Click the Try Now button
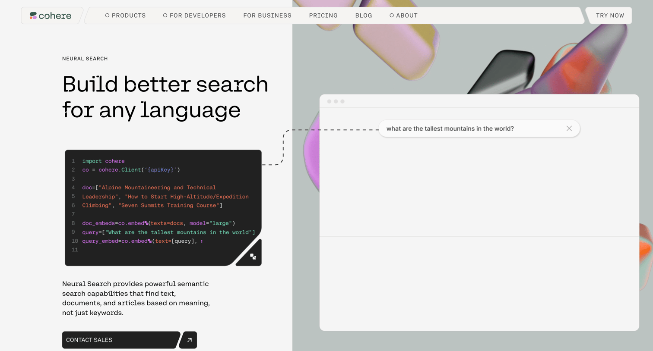653x351 pixels. (x=610, y=16)
